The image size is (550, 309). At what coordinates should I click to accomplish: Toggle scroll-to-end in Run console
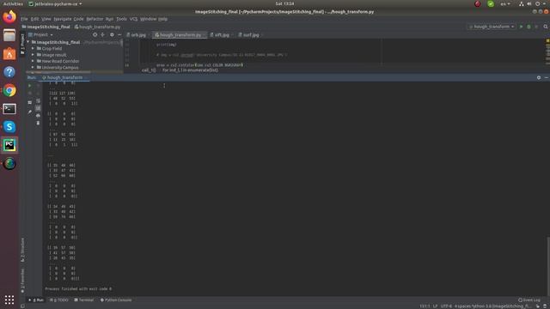click(38, 108)
